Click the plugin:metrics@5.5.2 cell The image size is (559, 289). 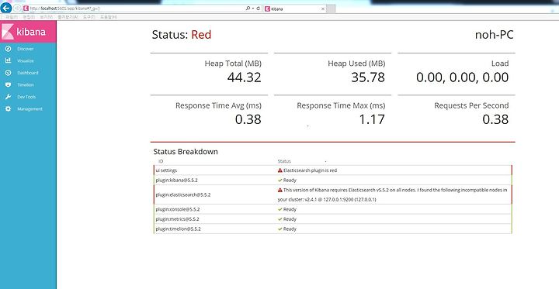177,219
